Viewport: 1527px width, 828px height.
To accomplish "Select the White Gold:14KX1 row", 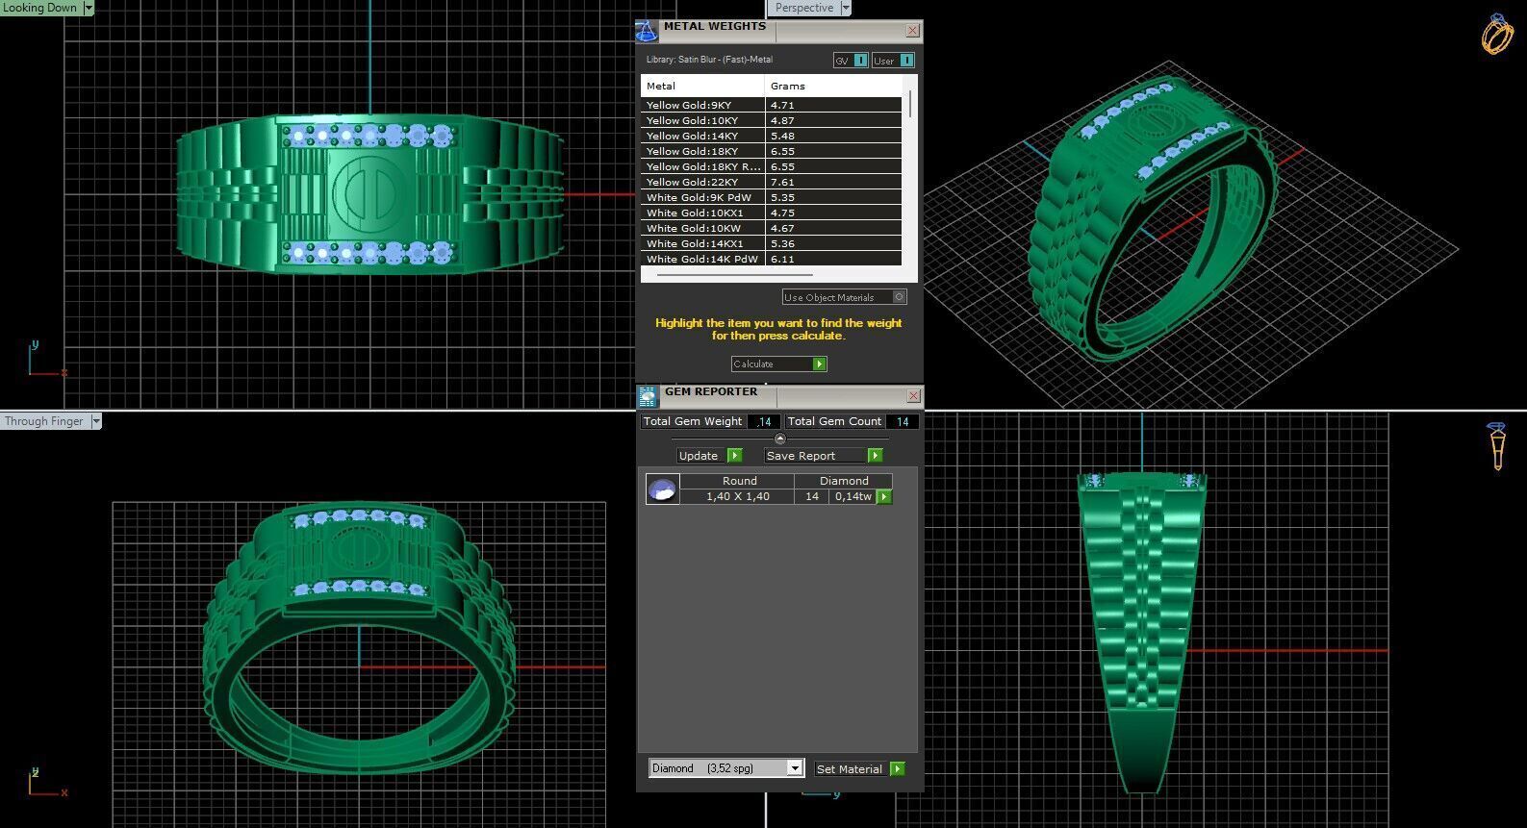I will tap(771, 243).
